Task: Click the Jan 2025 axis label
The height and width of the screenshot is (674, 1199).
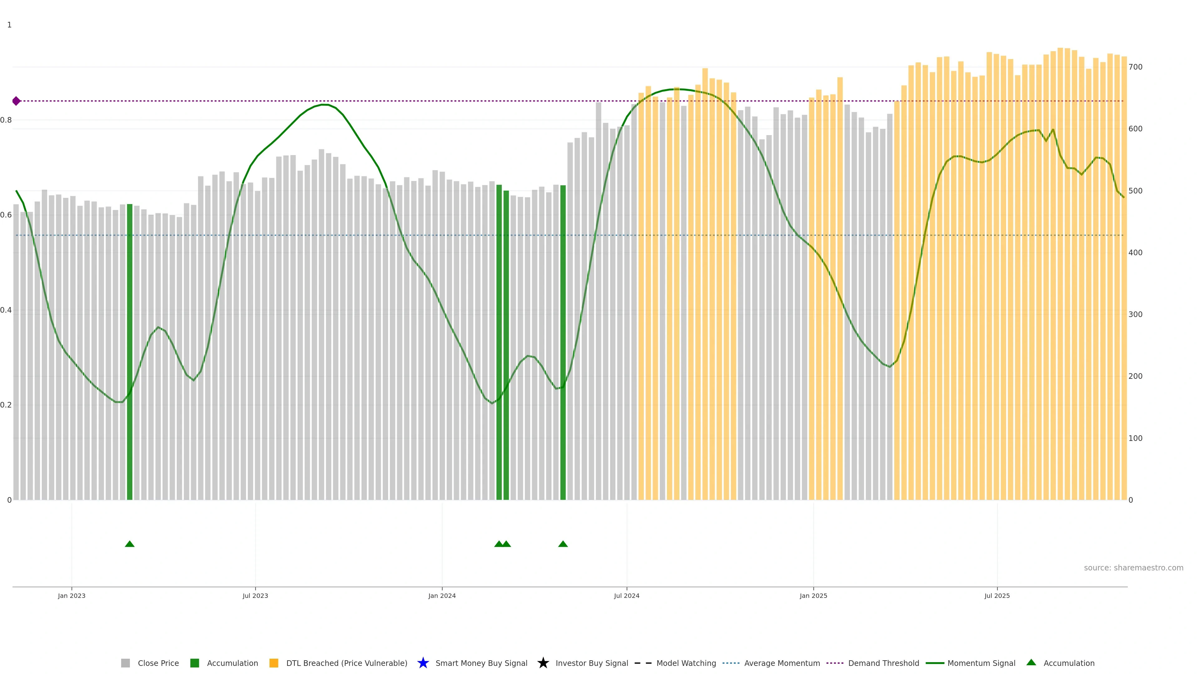Action: point(813,595)
